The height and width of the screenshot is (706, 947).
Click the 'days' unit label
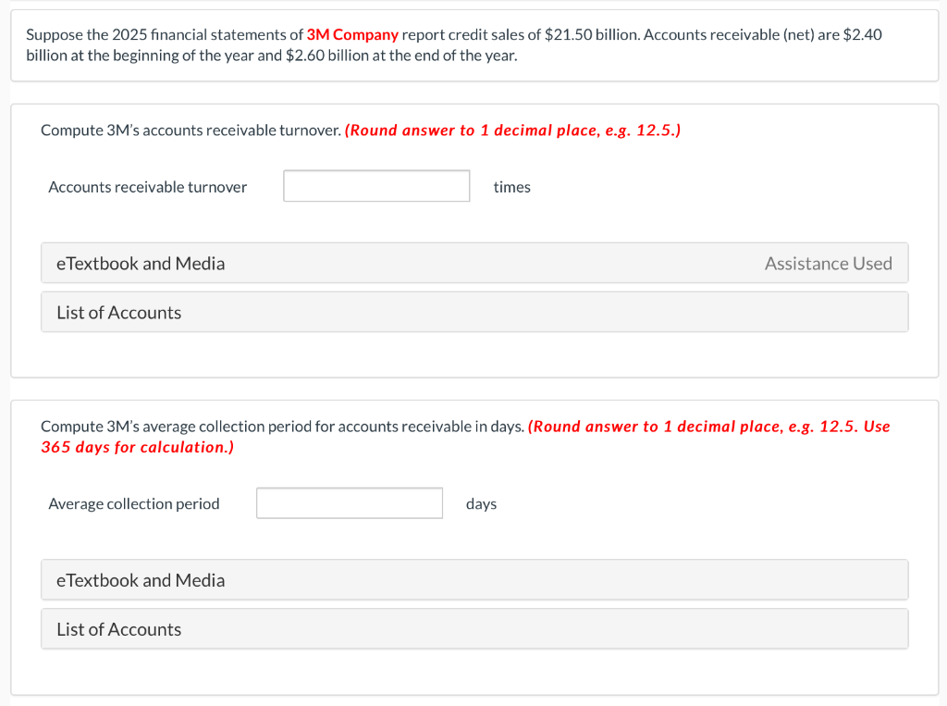(x=481, y=503)
